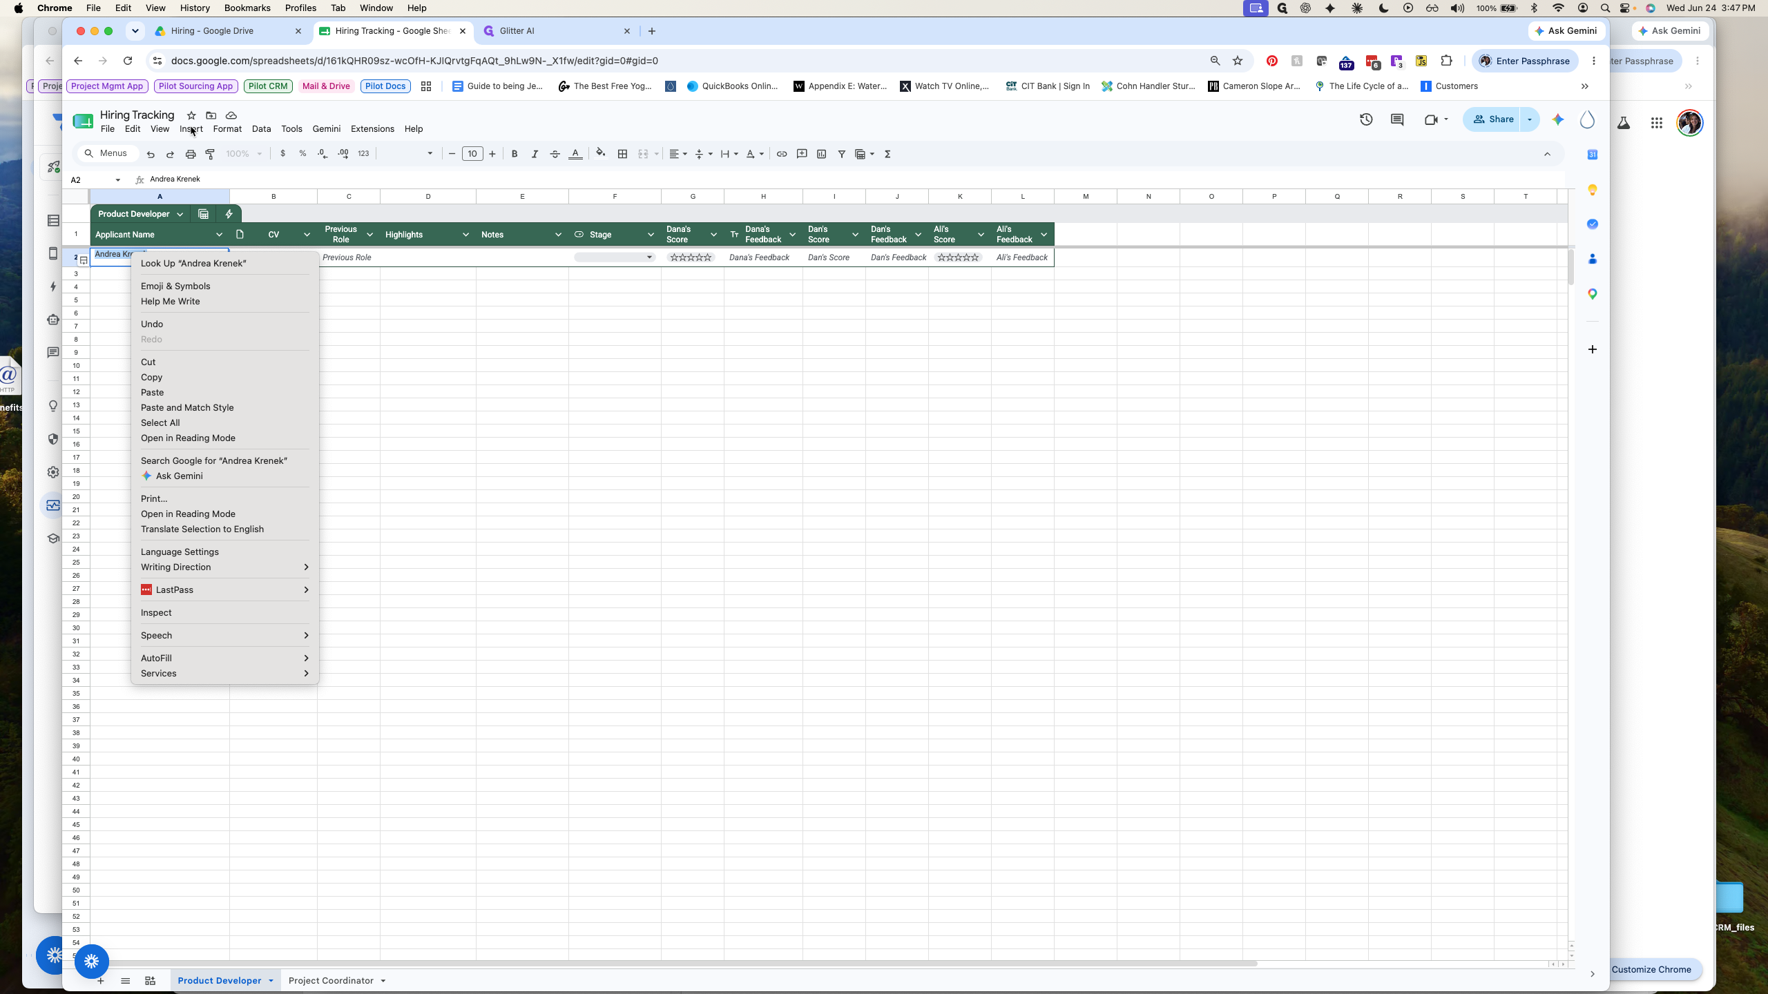
Task: Expand the Product Developer table dropdown
Action: click(x=180, y=214)
